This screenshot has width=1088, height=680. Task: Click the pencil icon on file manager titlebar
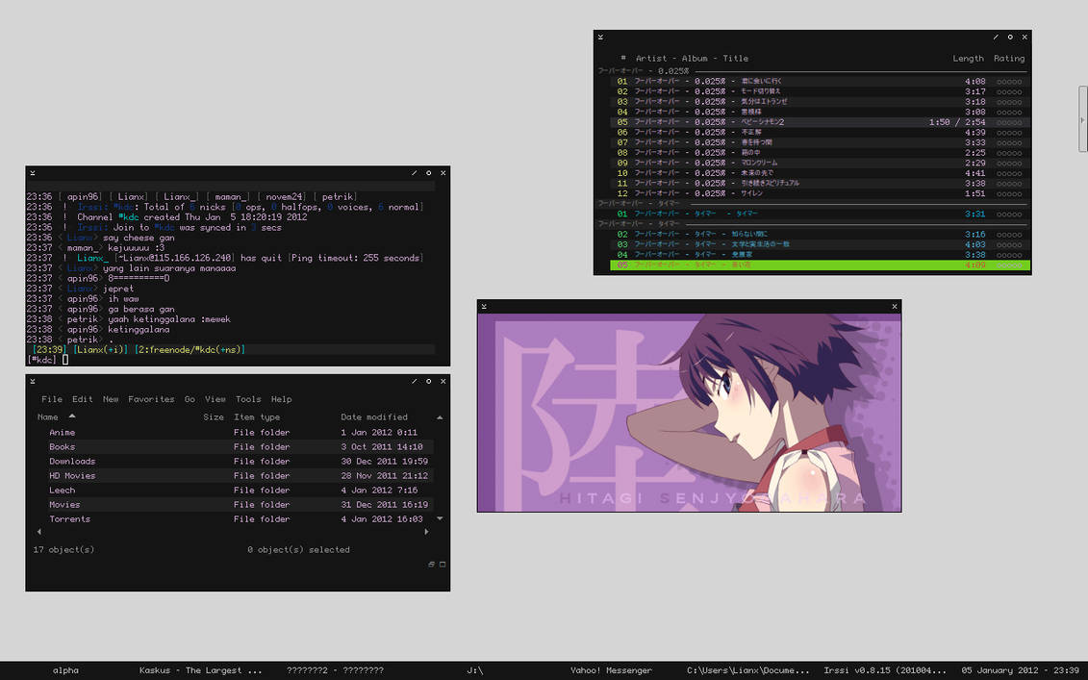415,381
